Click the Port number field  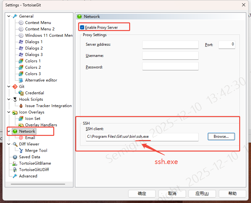point(227,45)
